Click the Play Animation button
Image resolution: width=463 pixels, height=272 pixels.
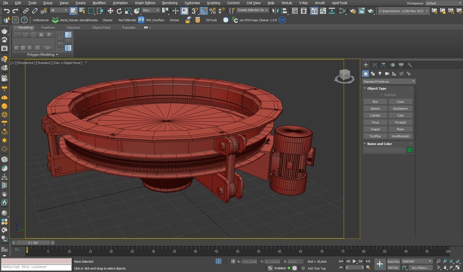tap(354, 262)
